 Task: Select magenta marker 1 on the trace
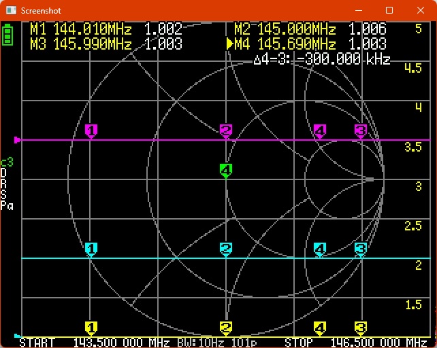[91, 130]
